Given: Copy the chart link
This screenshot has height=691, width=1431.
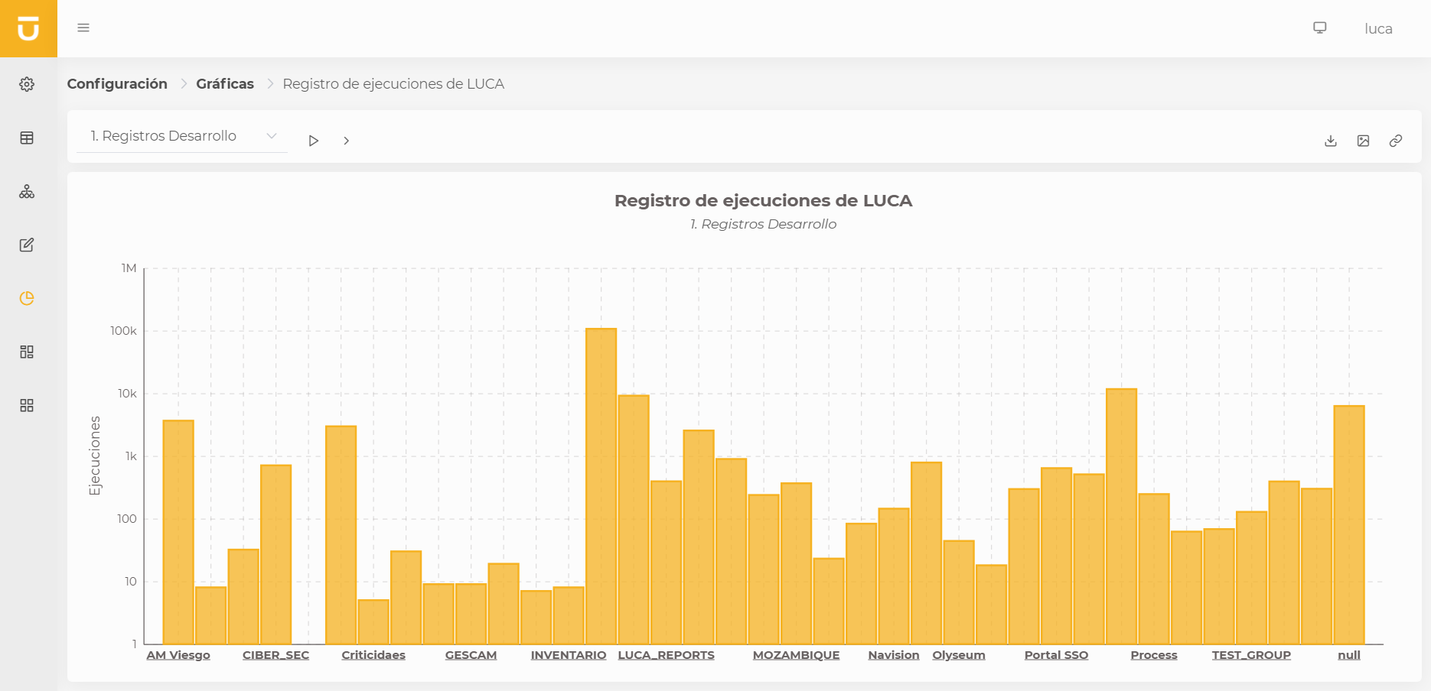Looking at the screenshot, I should (x=1396, y=141).
